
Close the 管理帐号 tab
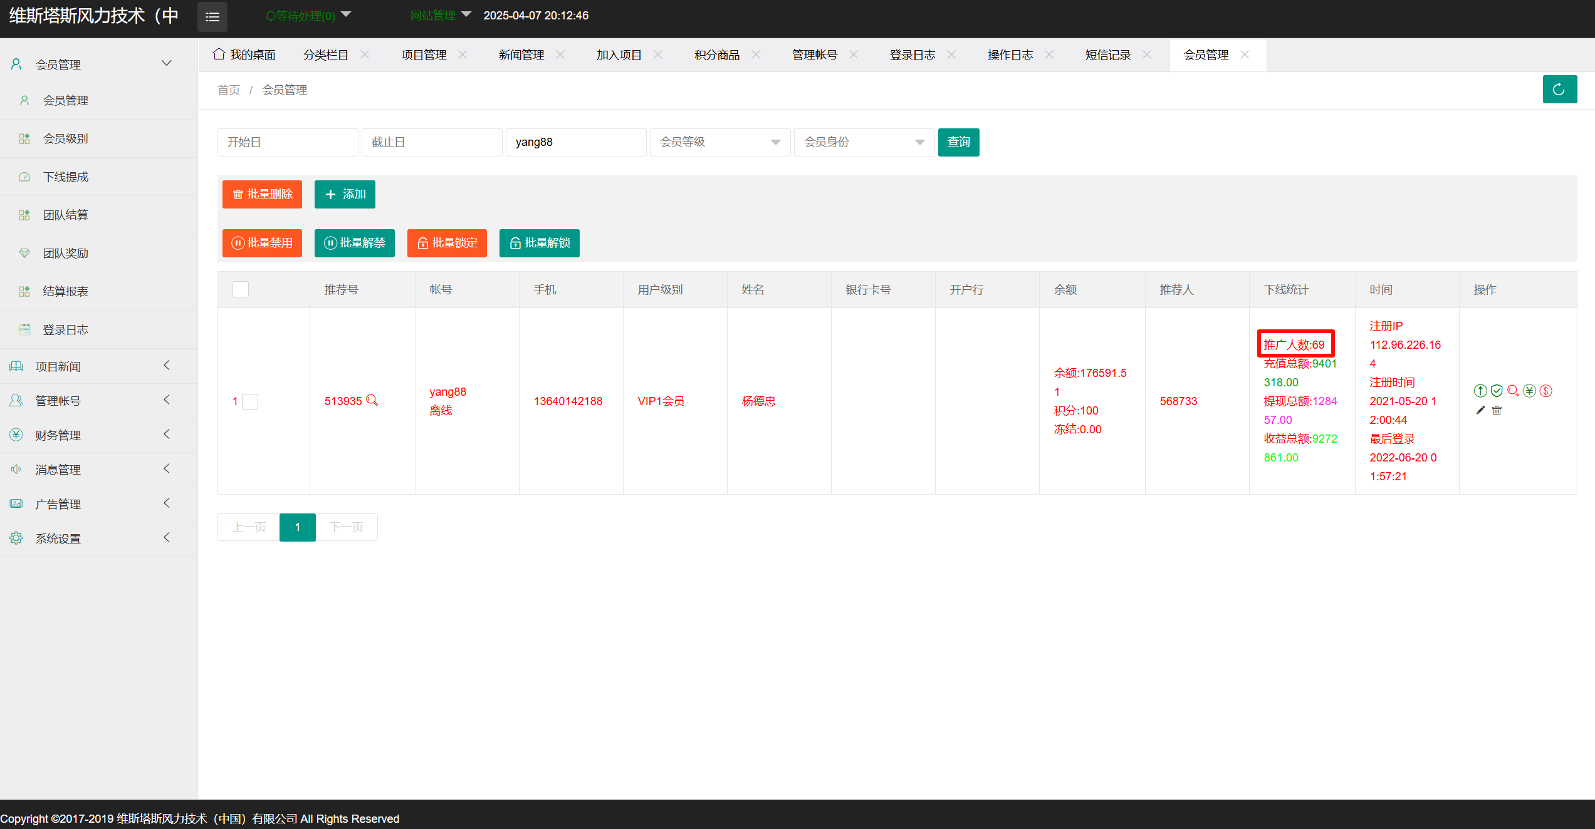(x=854, y=55)
